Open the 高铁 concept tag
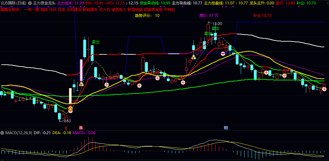 [x=44, y=10]
